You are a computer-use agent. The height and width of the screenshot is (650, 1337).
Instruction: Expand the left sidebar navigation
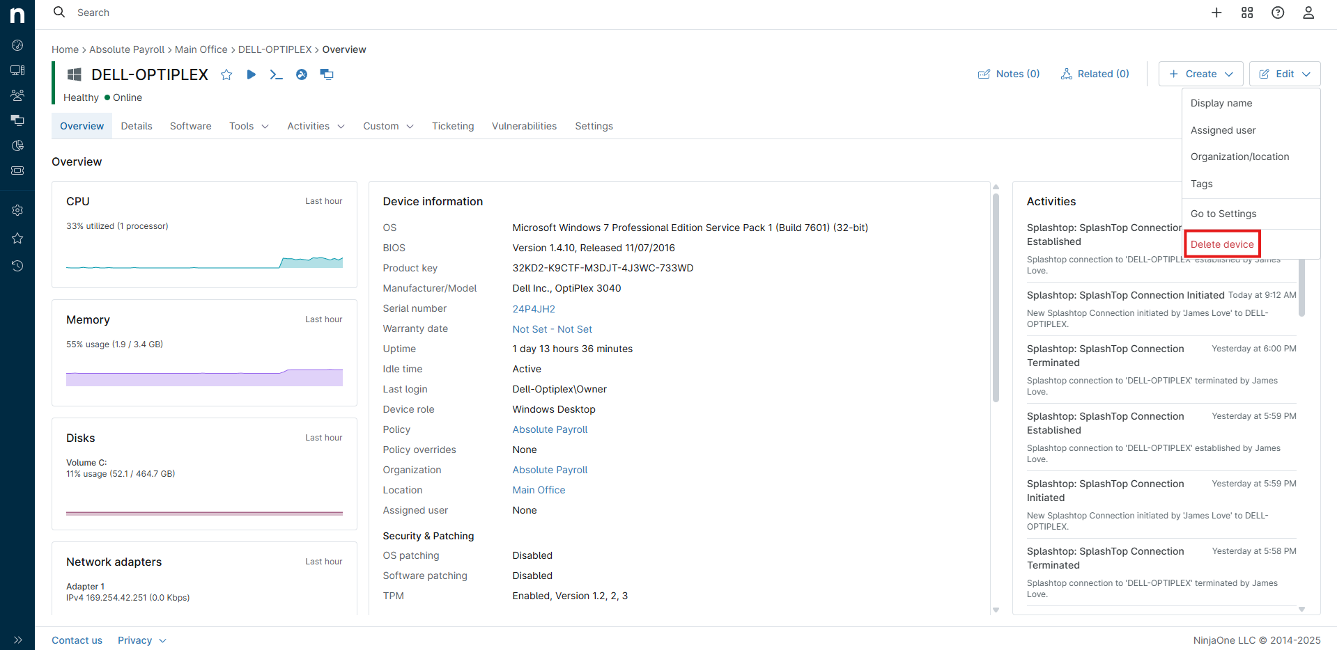(17, 640)
